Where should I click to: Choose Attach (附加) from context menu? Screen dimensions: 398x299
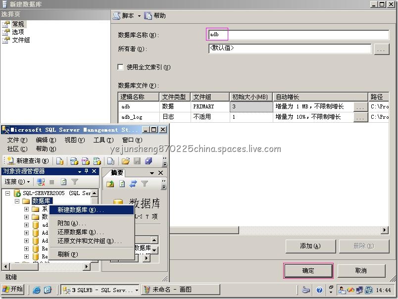coord(92,223)
